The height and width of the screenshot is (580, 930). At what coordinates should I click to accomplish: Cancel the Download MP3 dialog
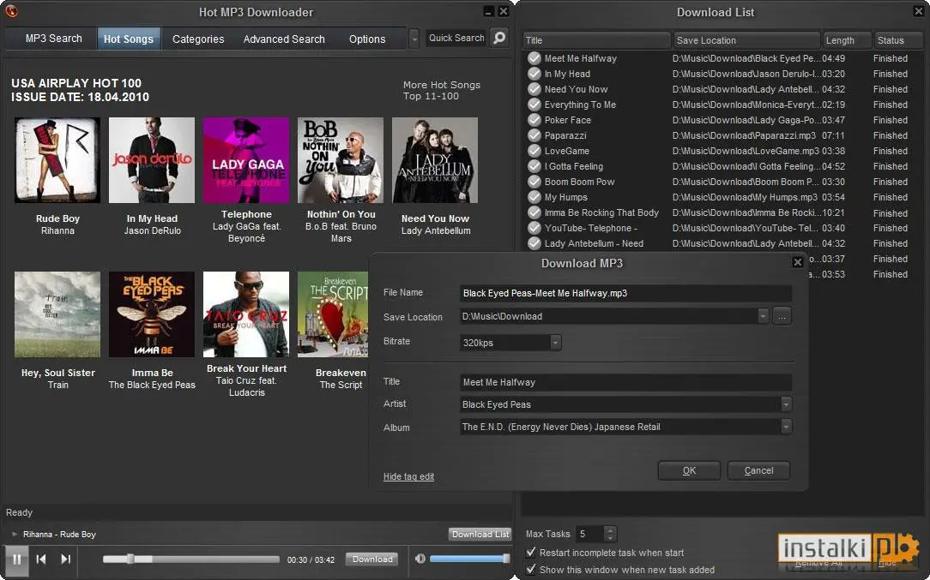[758, 470]
